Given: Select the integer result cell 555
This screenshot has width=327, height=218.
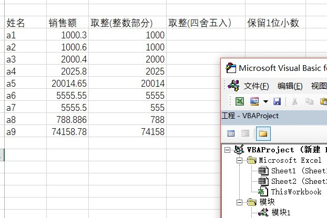Looking at the screenshot, I should coord(127,107).
